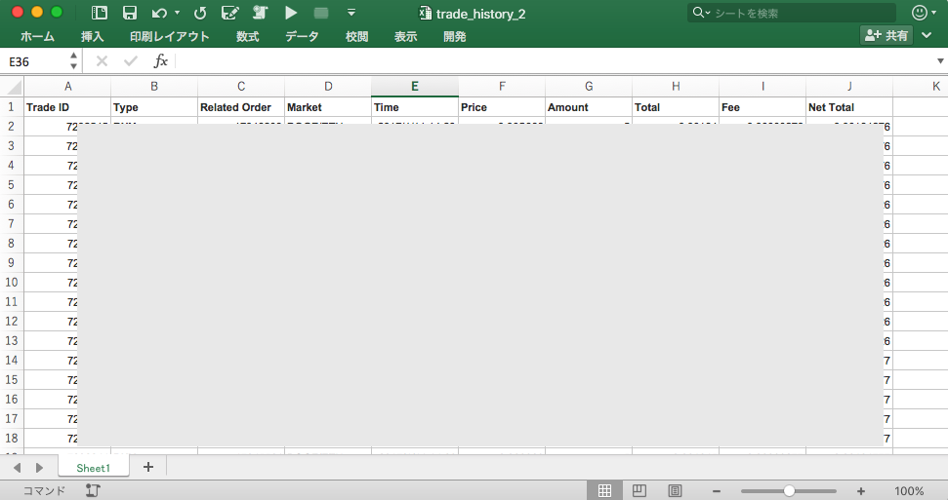This screenshot has width=948, height=500.
Task: Click the Undo arrow icon
Action: [x=159, y=13]
